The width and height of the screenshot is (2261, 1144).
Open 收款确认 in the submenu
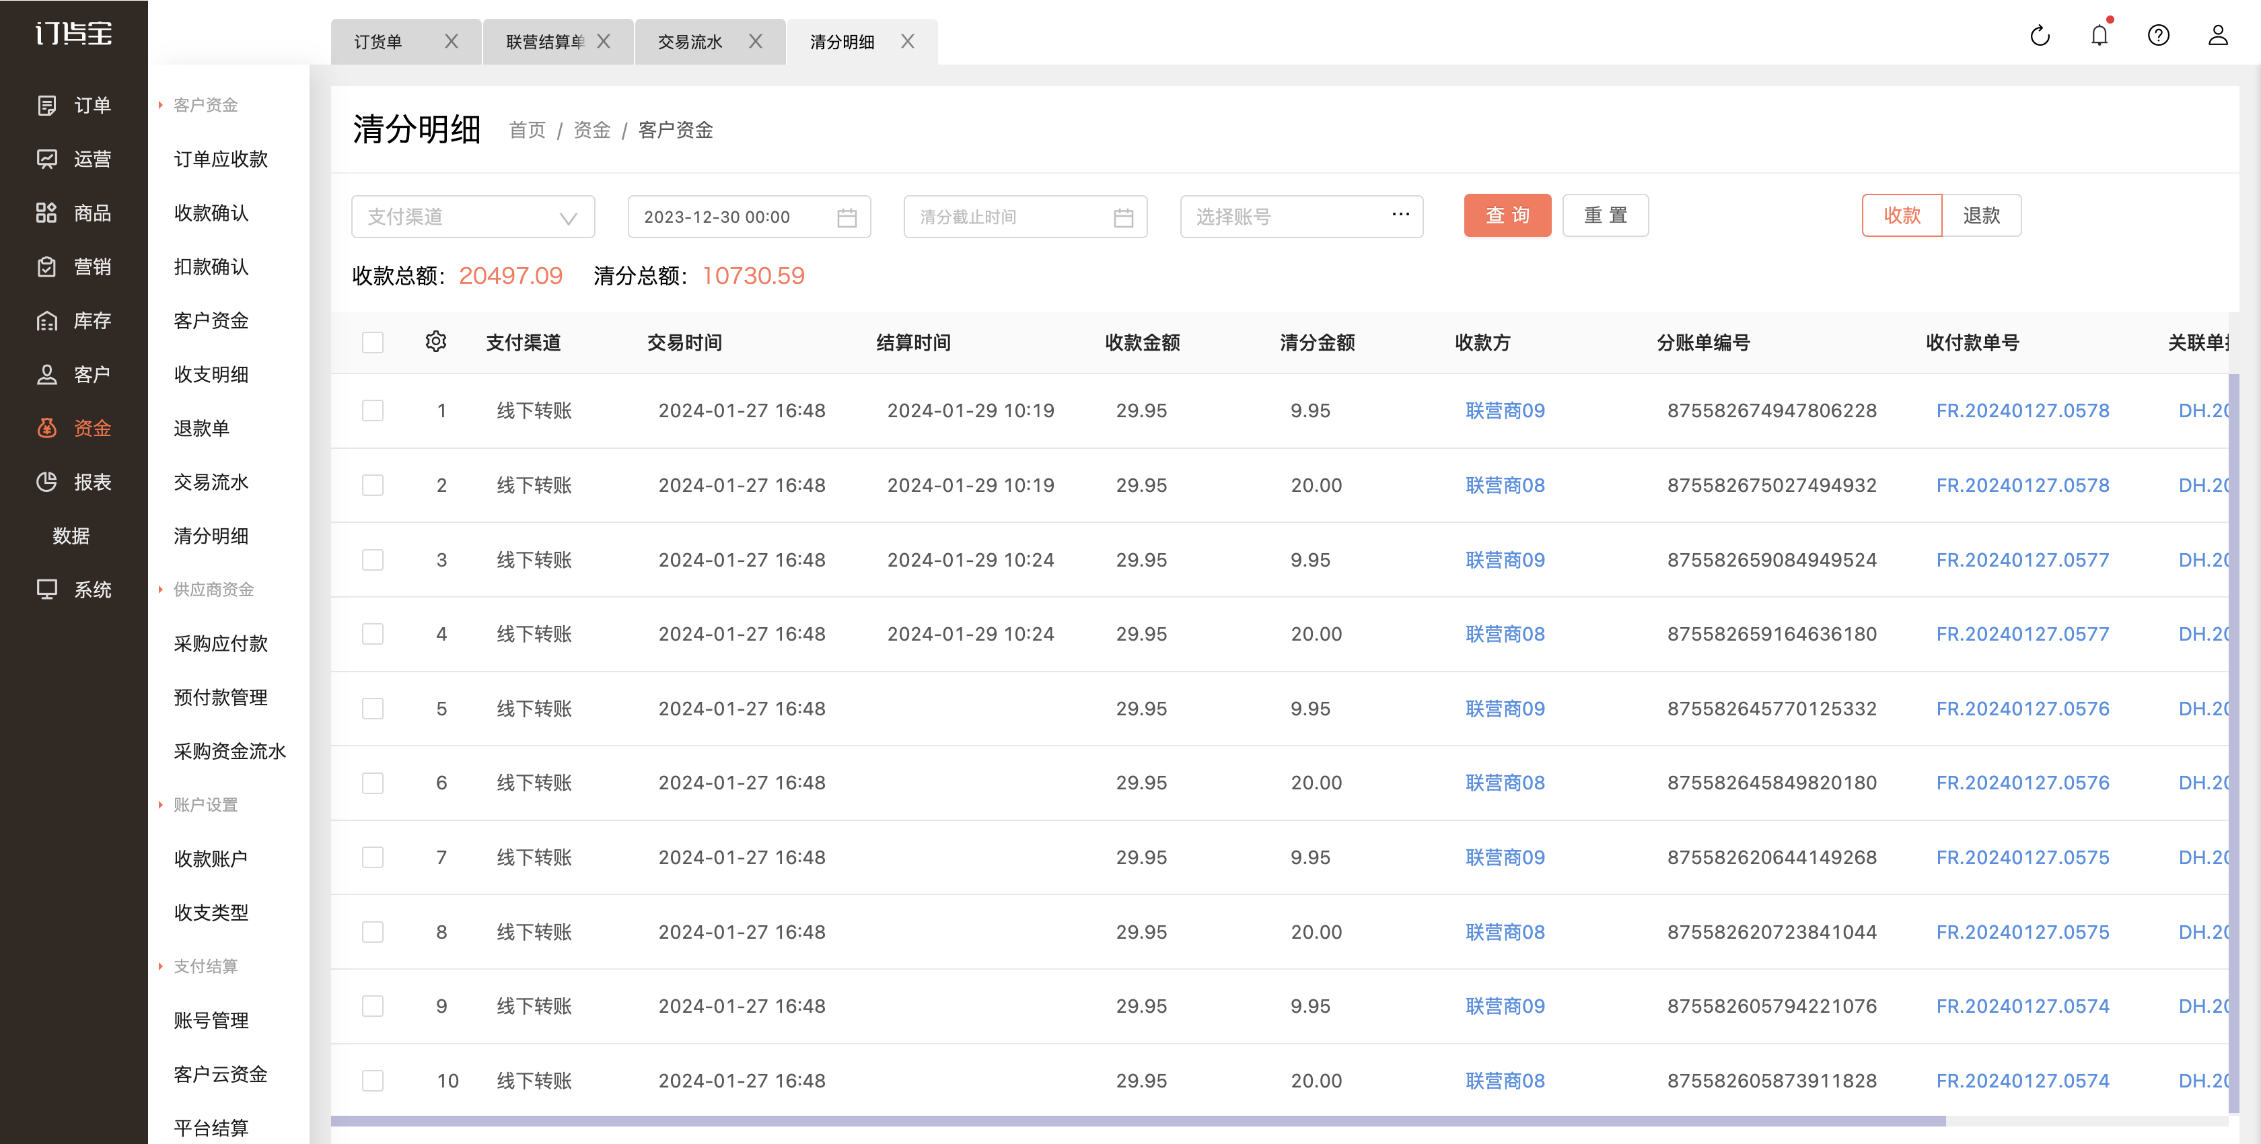211,213
